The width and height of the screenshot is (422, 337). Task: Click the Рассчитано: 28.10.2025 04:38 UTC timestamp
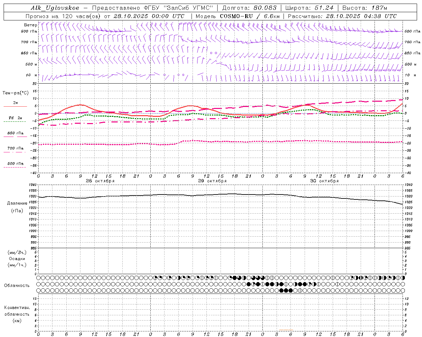click(342, 16)
